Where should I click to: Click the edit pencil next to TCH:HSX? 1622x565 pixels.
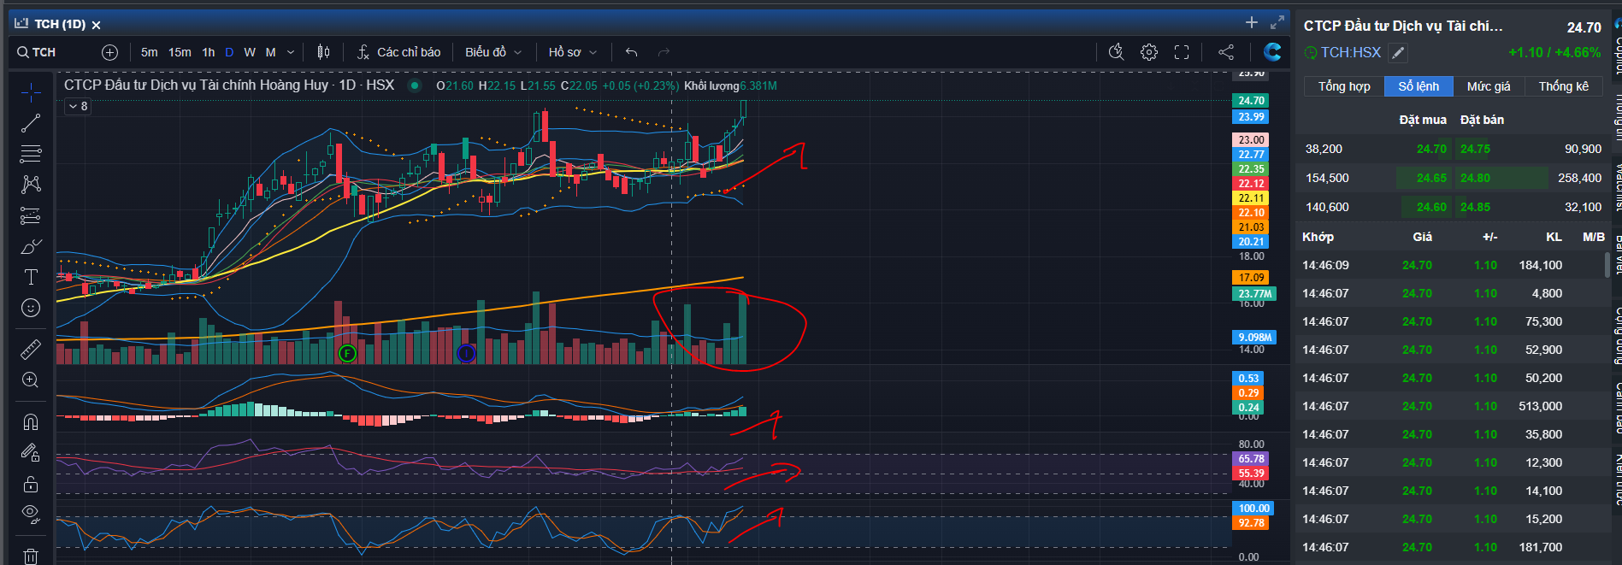1398,53
